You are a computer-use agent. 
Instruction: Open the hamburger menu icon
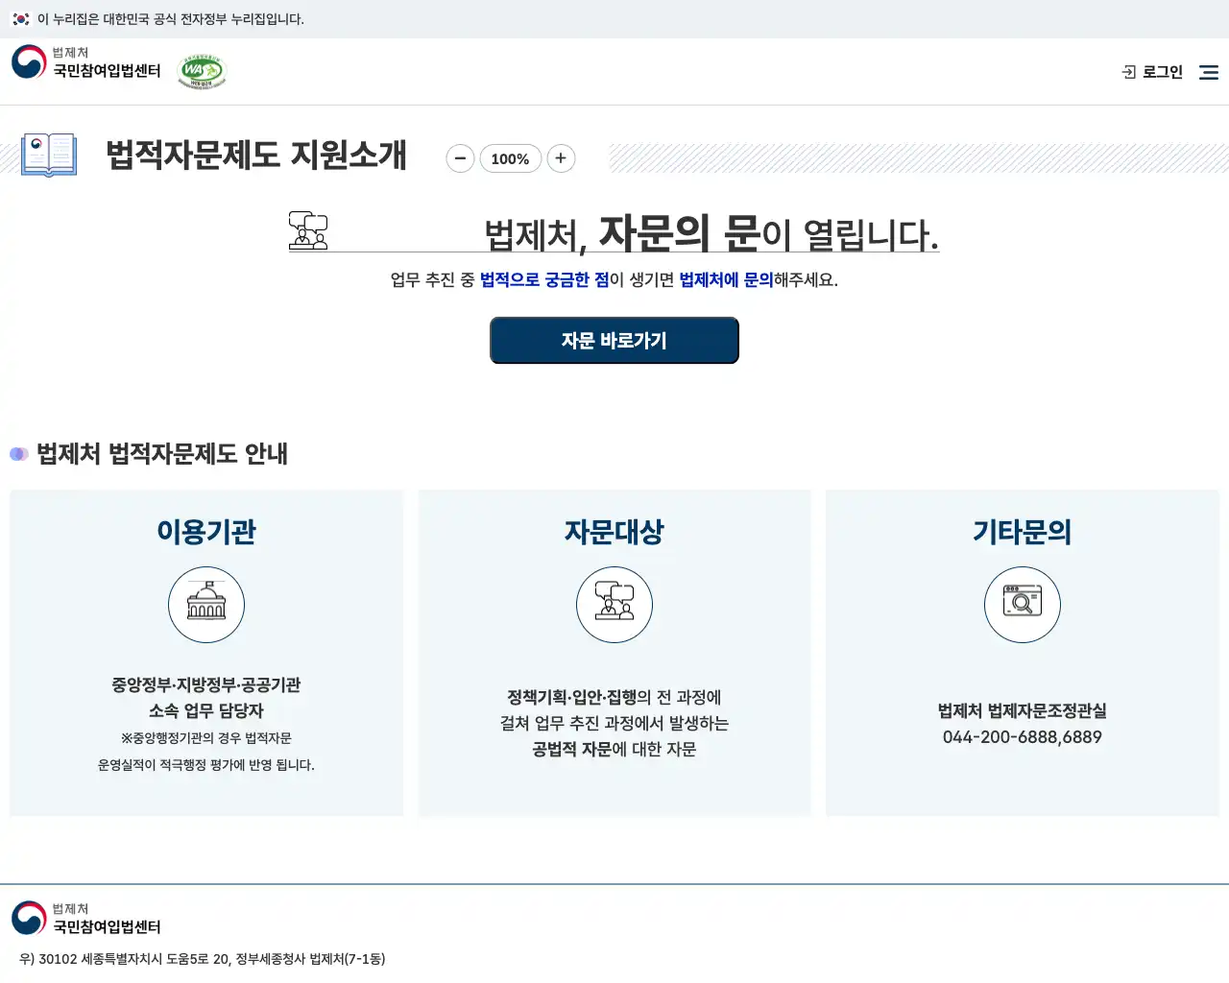pos(1209,72)
